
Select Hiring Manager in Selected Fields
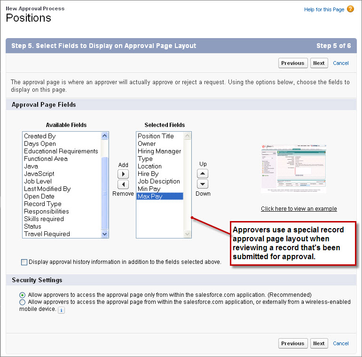[160, 151]
